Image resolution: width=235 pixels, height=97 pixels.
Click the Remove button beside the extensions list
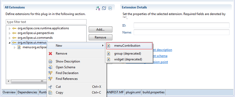tap(101, 37)
